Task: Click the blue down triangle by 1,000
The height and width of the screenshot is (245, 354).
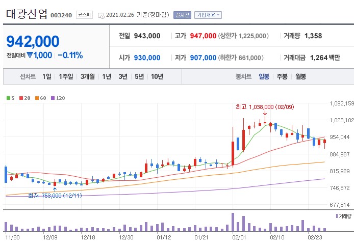Action: click(x=30, y=55)
